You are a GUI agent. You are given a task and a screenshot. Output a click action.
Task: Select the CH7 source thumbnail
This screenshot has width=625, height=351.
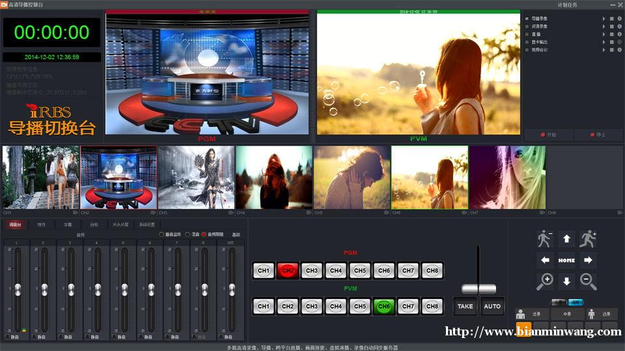(507, 177)
